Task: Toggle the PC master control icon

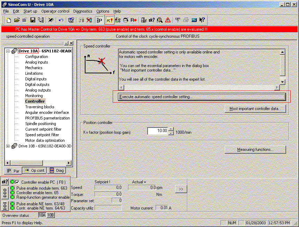Action: coord(110,20)
